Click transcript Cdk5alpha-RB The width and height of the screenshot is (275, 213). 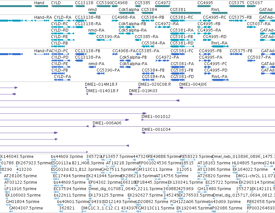coord(132,24)
